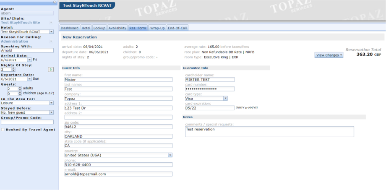Viewport: 386px width, 190px height.
Task: Click the empty address 2 field
Action: point(118,117)
